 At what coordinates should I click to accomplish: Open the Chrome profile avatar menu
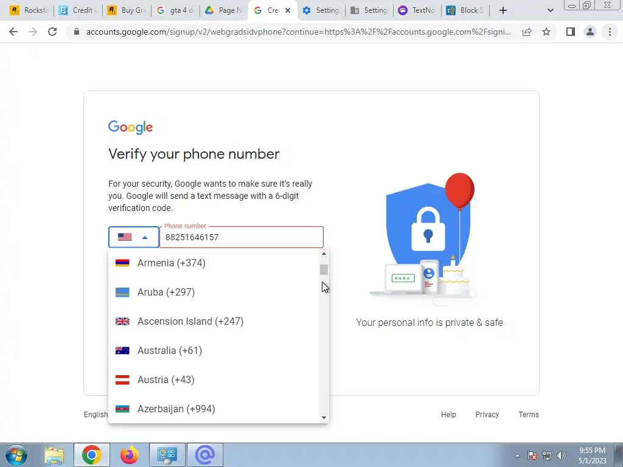590,32
